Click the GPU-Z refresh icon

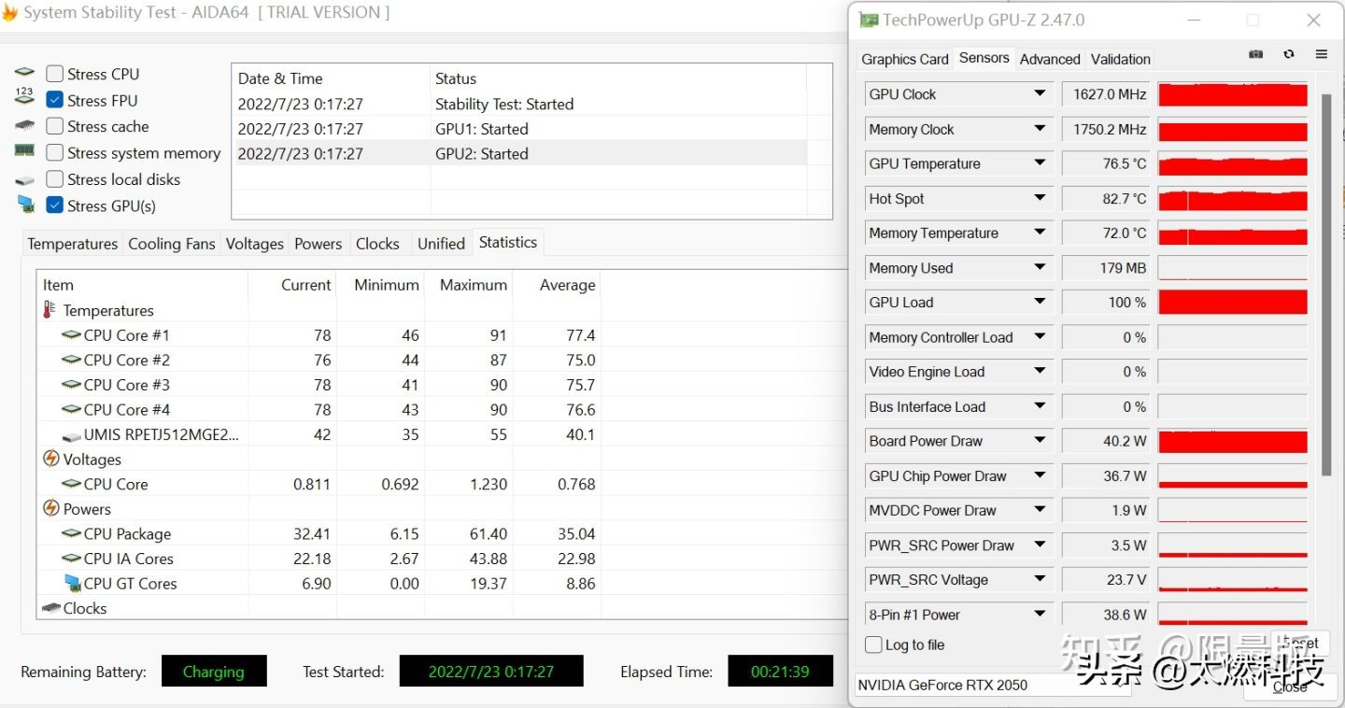[1289, 55]
